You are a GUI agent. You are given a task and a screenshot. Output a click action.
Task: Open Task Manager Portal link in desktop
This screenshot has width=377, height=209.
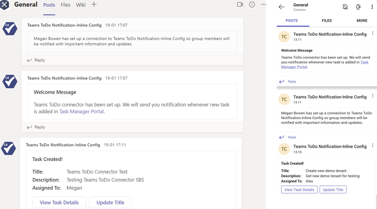click(81, 111)
